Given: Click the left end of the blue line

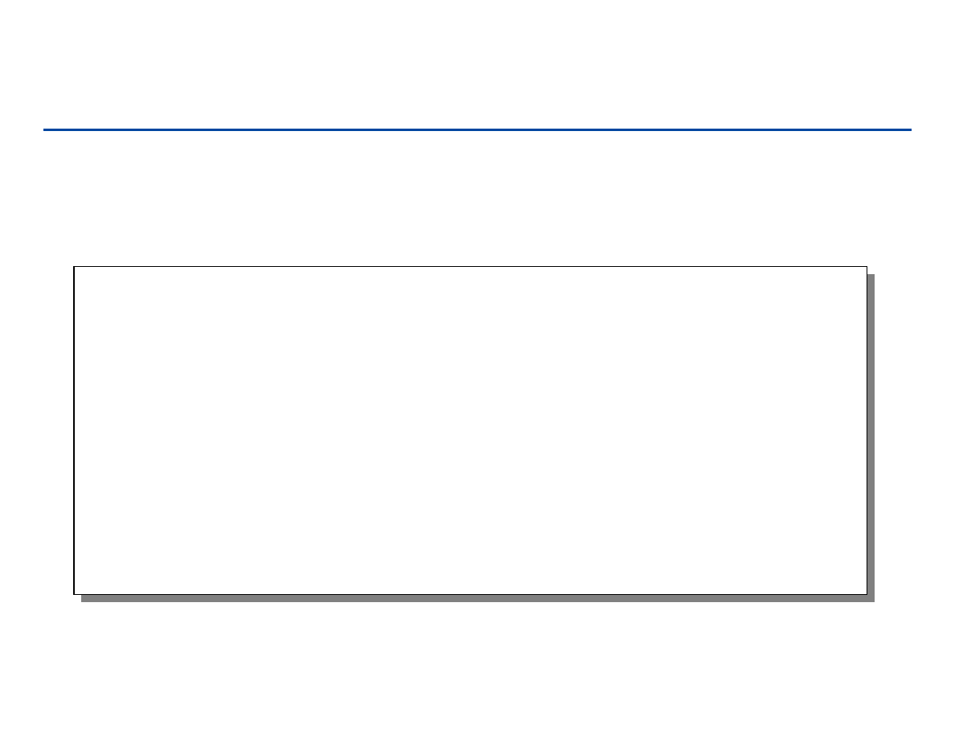Looking at the screenshot, I should (x=46, y=129).
